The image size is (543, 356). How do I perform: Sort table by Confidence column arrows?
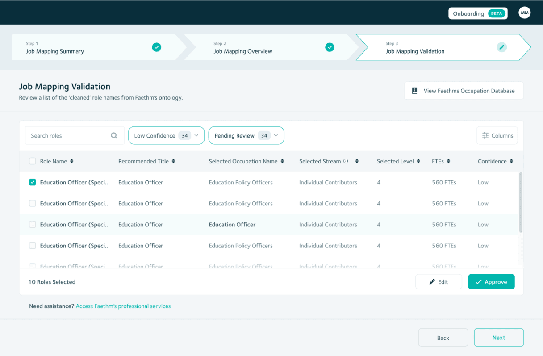point(511,161)
